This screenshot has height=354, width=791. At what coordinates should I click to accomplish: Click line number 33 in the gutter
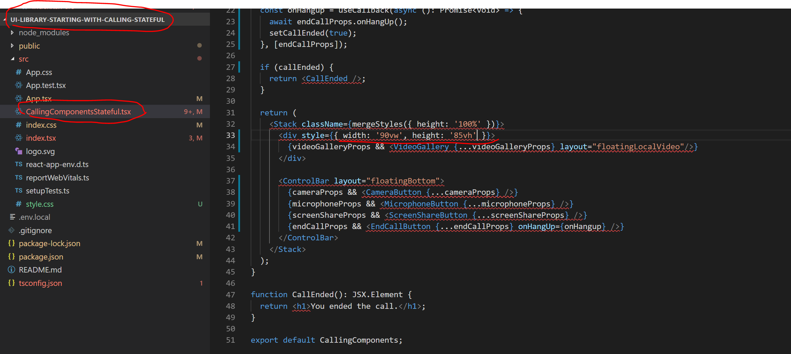click(230, 135)
